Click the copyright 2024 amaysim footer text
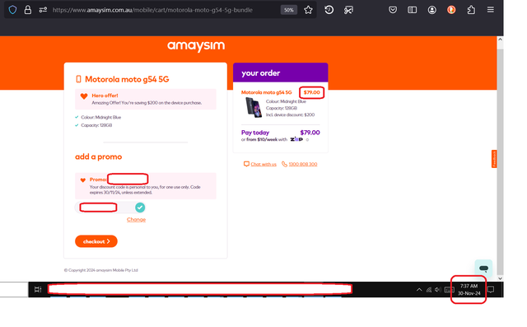 pyautogui.click(x=100, y=270)
